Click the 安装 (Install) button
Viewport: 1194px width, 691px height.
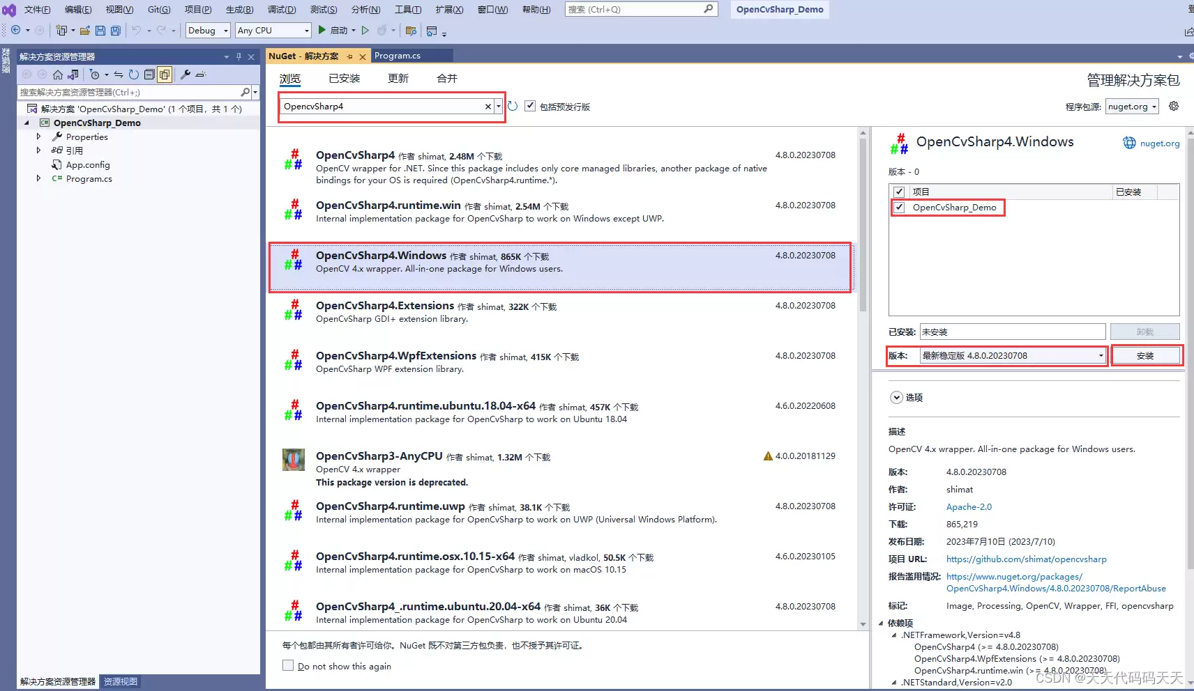click(x=1145, y=356)
